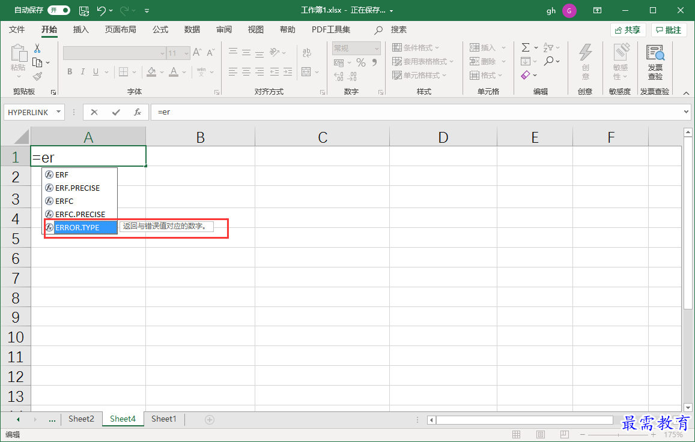Open 套用表格格式 table format menu
The width and height of the screenshot is (695, 442).
pyautogui.click(x=423, y=62)
